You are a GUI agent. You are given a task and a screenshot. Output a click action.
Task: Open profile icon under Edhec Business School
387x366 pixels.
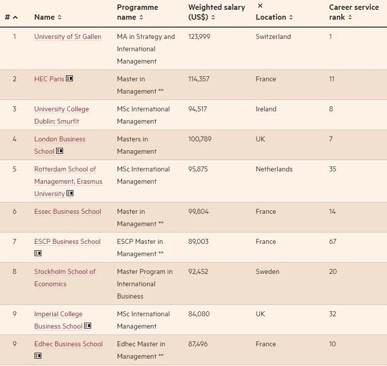(x=38, y=356)
